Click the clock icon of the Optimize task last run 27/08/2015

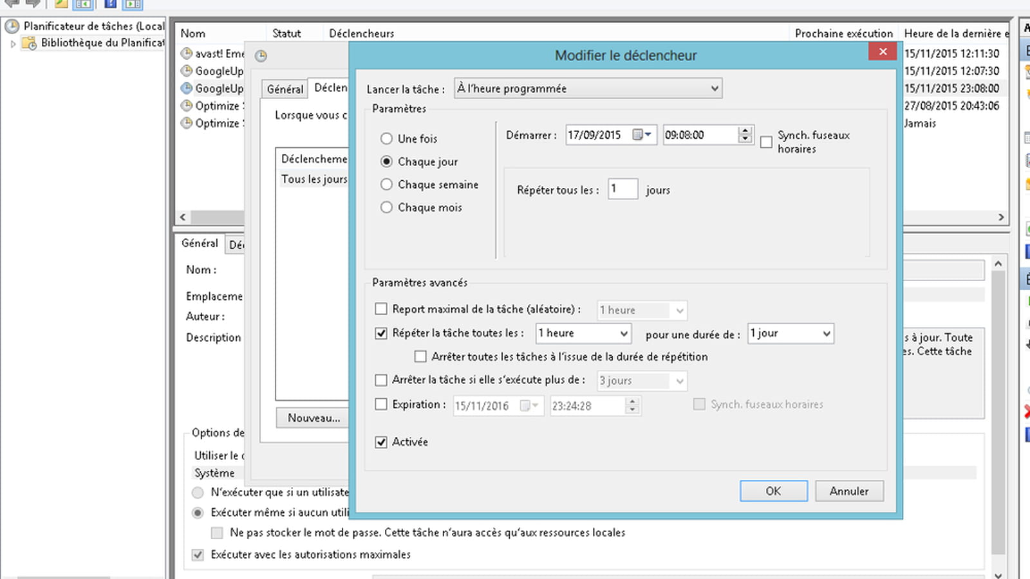click(187, 106)
